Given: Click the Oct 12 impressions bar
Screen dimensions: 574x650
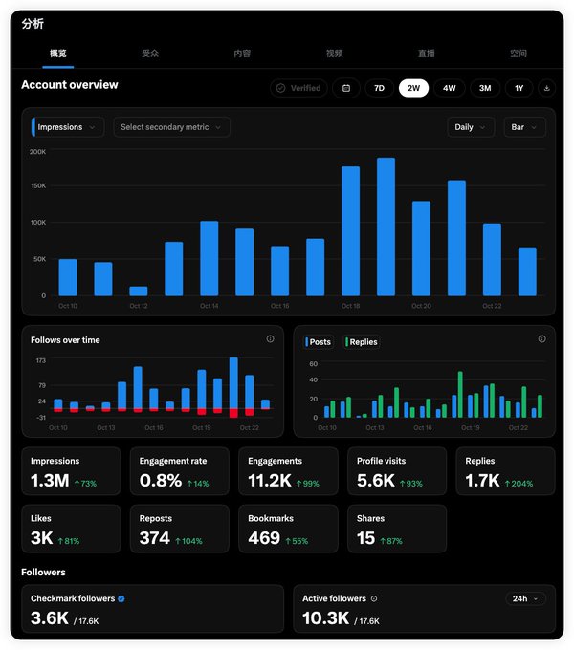Looking at the screenshot, I should click(x=139, y=291).
